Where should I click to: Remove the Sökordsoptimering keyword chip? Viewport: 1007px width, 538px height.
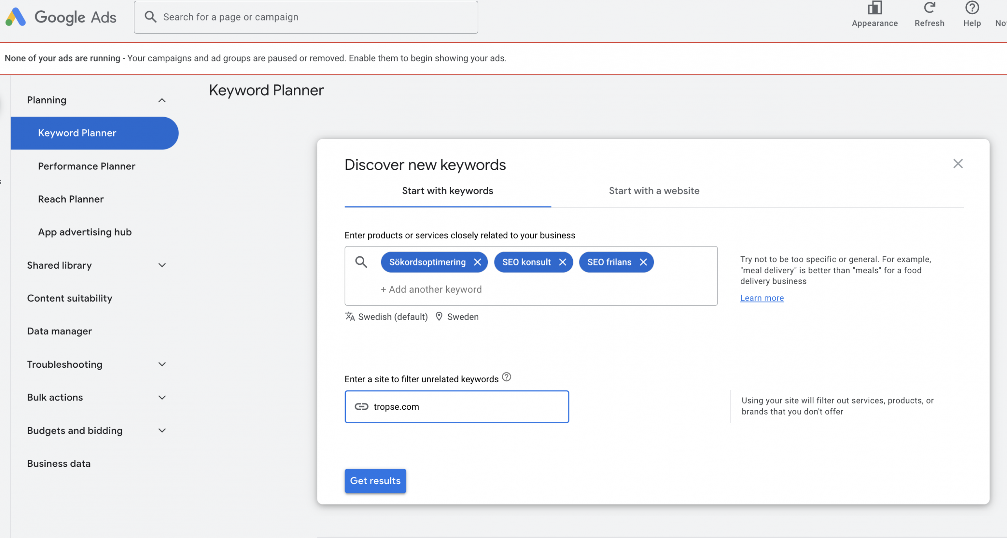pos(477,262)
